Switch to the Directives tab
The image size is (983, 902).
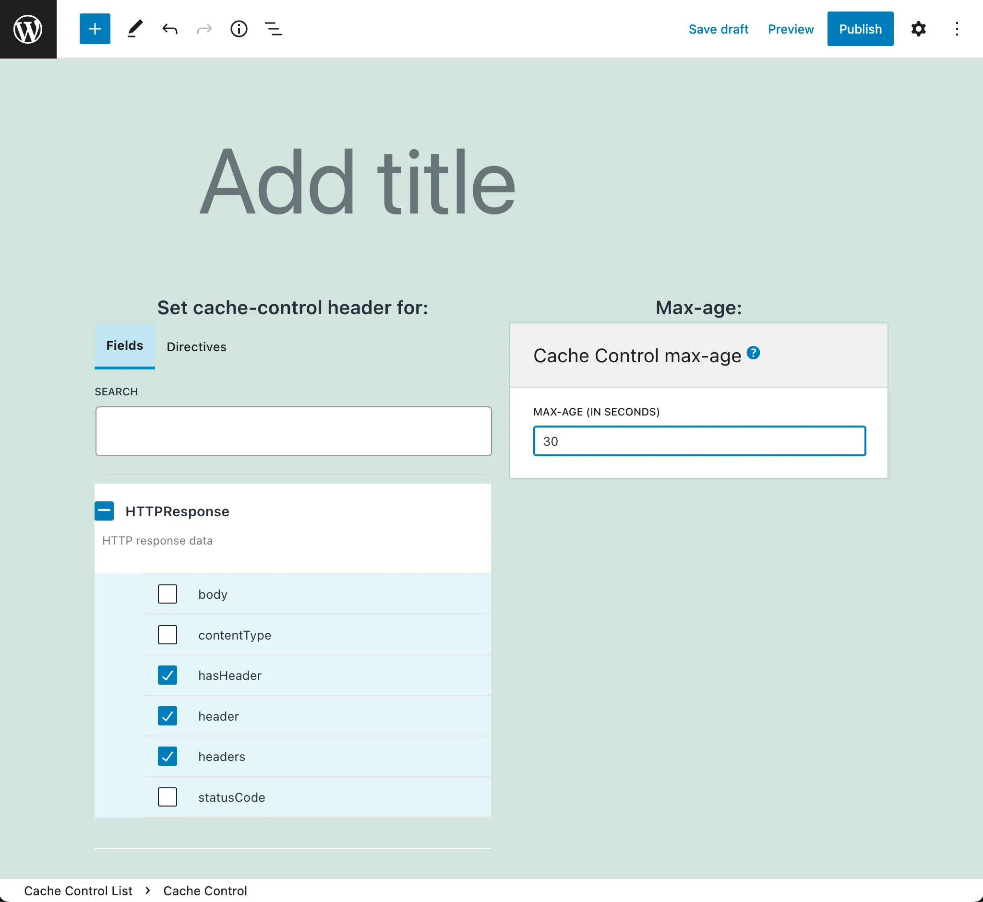pyautogui.click(x=196, y=346)
